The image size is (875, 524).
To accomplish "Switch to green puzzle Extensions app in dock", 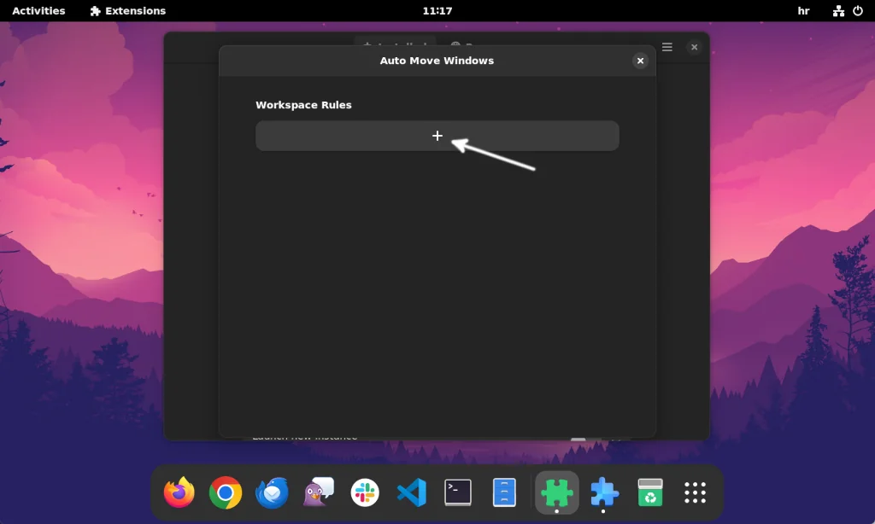I will [557, 492].
